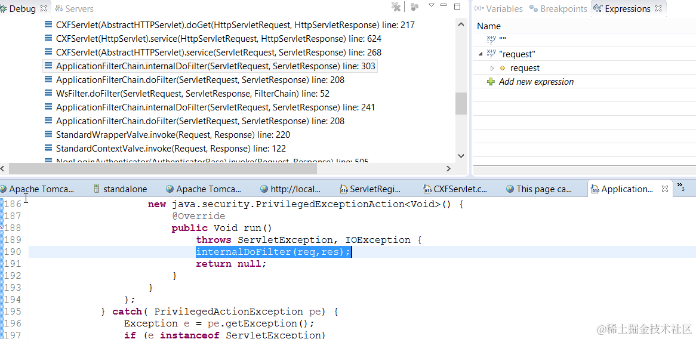The width and height of the screenshot is (696, 339).
Task: Click the Debug view scroll-left arrow
Action: (4, 169)
